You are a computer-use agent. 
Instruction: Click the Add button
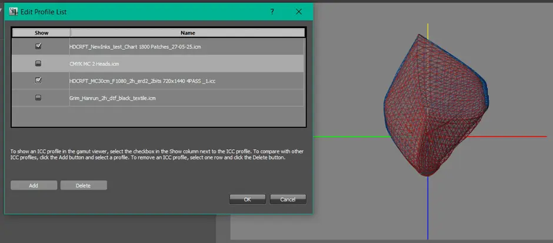click(x=34, y=185)
